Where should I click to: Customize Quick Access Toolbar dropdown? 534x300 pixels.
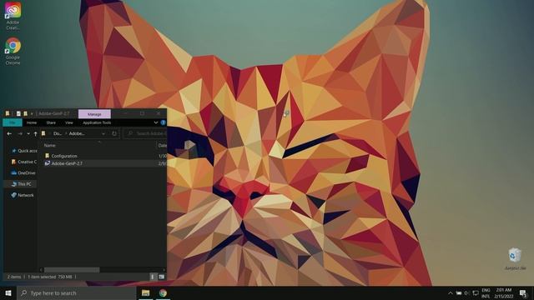pyautogui.click(x=32, y=113)
